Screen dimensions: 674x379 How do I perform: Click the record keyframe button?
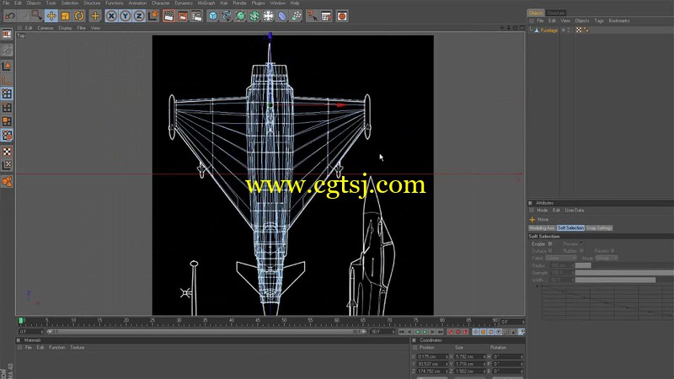pyautogui.click(x=450, y=332)
